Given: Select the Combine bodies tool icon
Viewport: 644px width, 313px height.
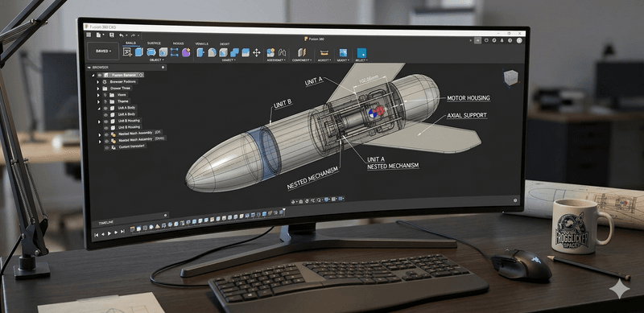Looking at the screenshot, I should click(234, 52).
